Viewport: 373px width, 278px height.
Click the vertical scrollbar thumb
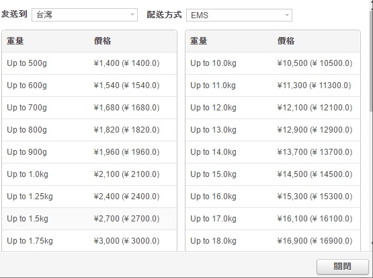click(x=371, y=61)
